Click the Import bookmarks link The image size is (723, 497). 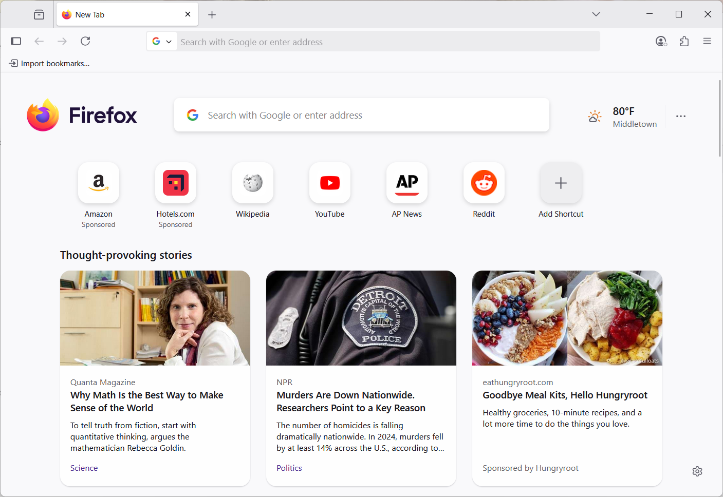click(x=49, y=63)
